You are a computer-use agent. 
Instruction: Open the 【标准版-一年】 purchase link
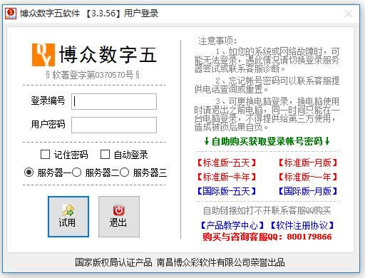[308, 177]
